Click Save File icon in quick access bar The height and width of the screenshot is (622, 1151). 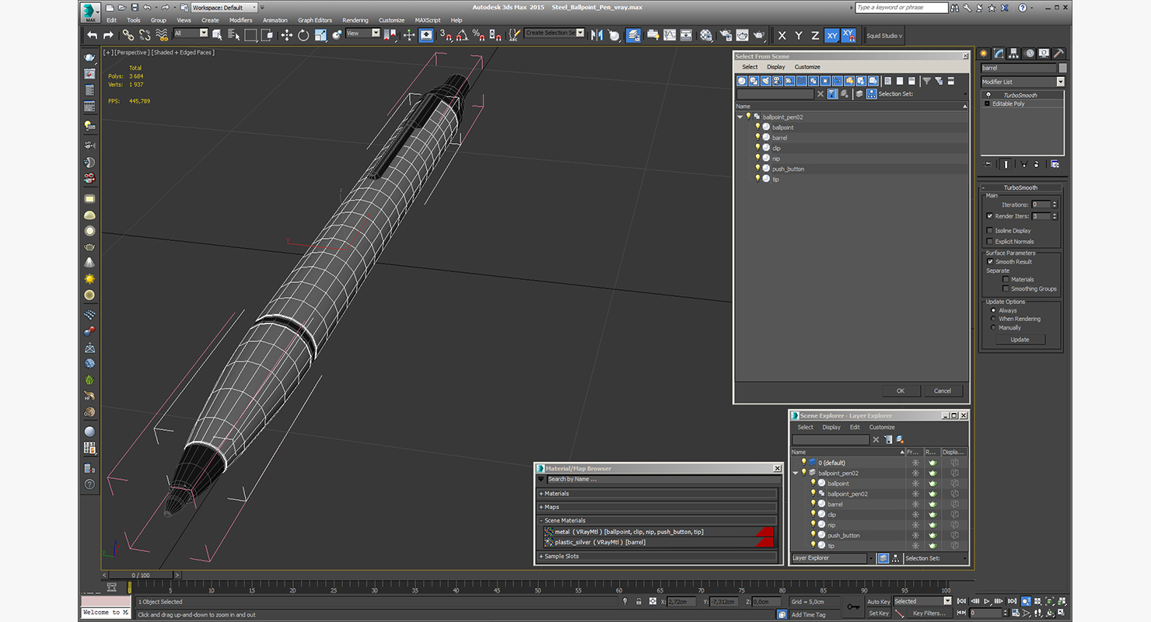point(134,7)
